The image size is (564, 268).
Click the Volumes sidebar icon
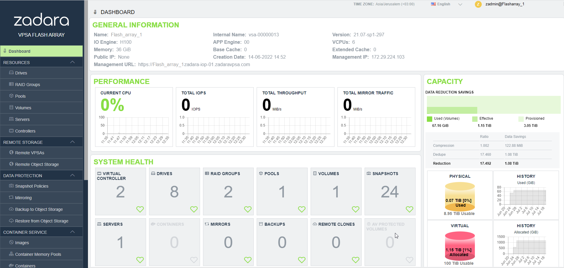click(11, 107)
